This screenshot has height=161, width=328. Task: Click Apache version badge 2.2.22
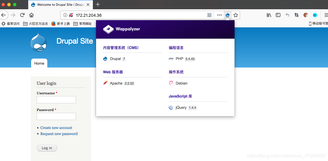[129, 83]
